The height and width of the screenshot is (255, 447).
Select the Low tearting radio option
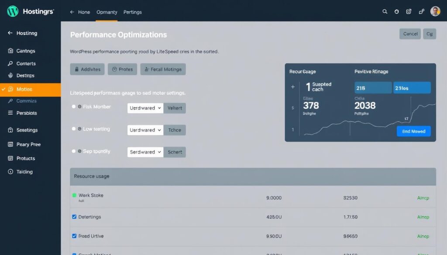(x=74, y=129)
